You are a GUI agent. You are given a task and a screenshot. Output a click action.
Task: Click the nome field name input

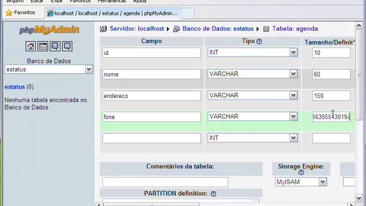coord(152,74)
